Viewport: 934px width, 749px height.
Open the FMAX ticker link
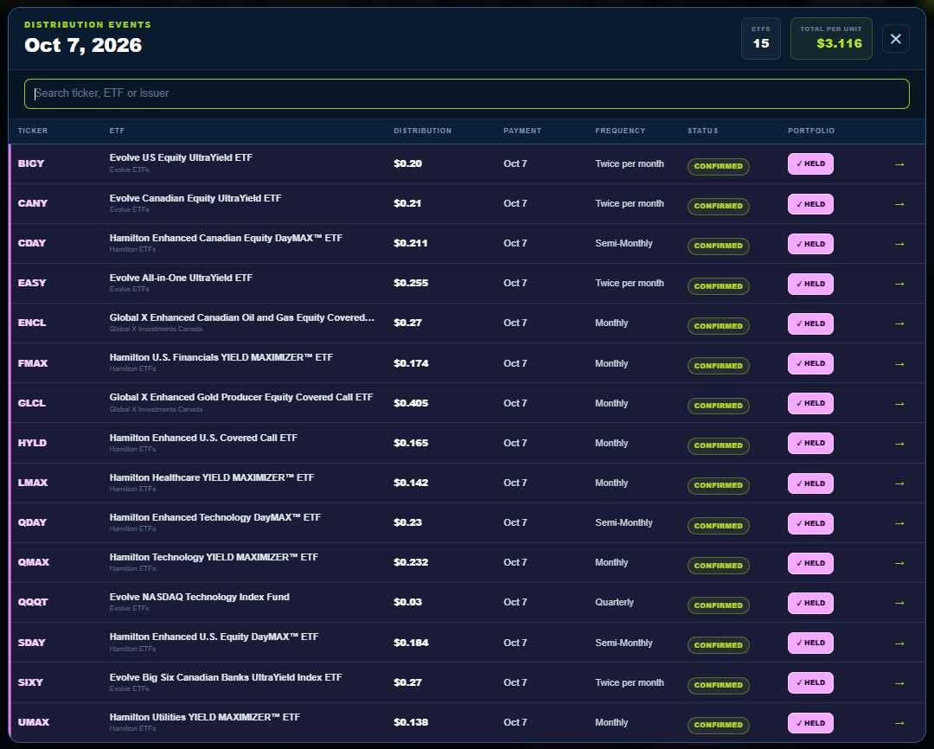pos(33,363)
